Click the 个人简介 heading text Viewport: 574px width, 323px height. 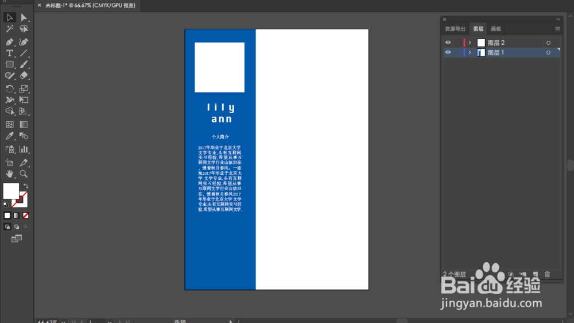pyautogui.click(x=220, y=137)
